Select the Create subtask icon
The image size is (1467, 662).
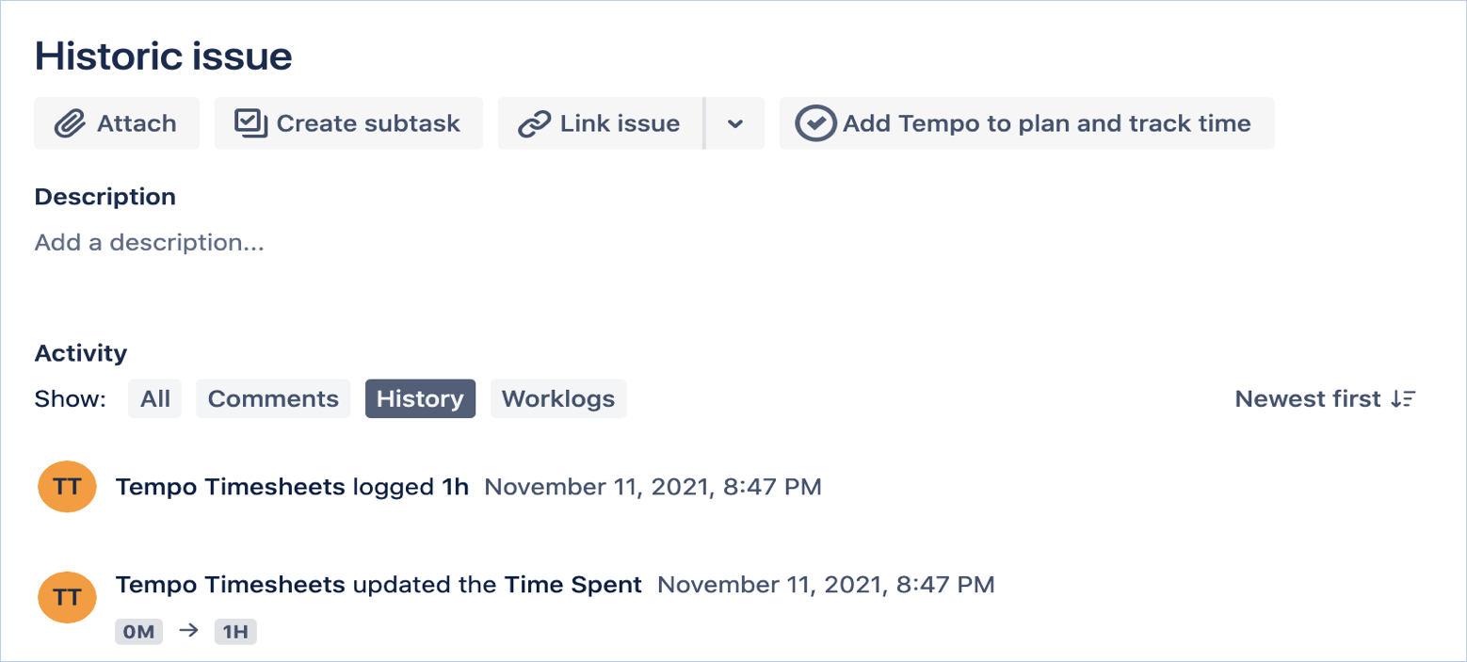click(x=249, y=122)
